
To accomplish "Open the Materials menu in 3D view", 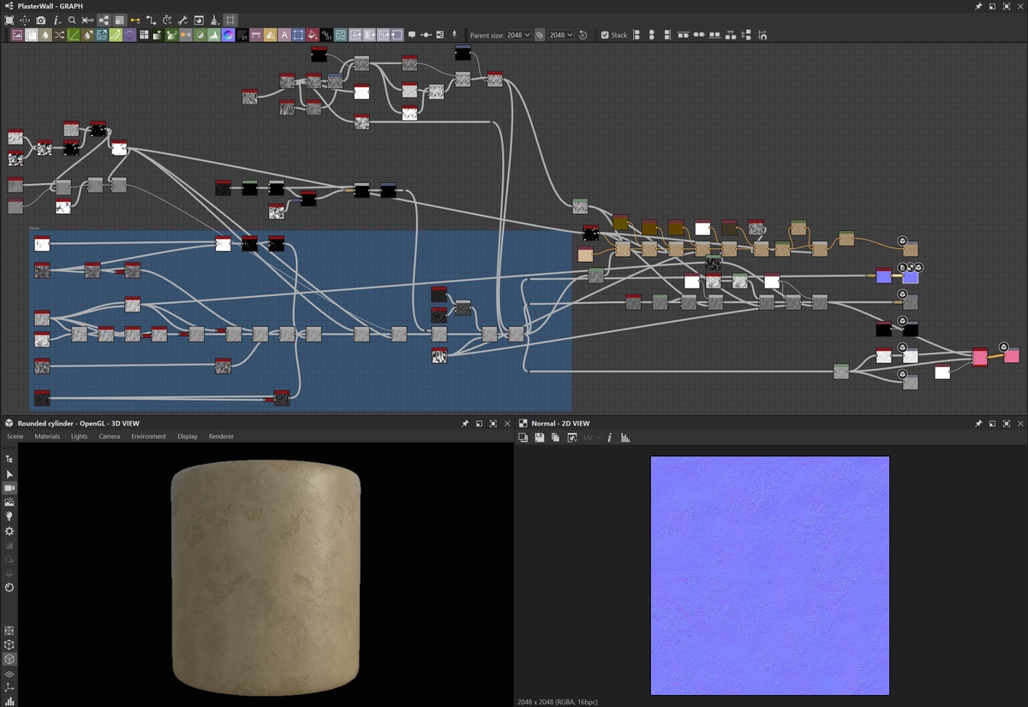I will [x=47, y=437].
